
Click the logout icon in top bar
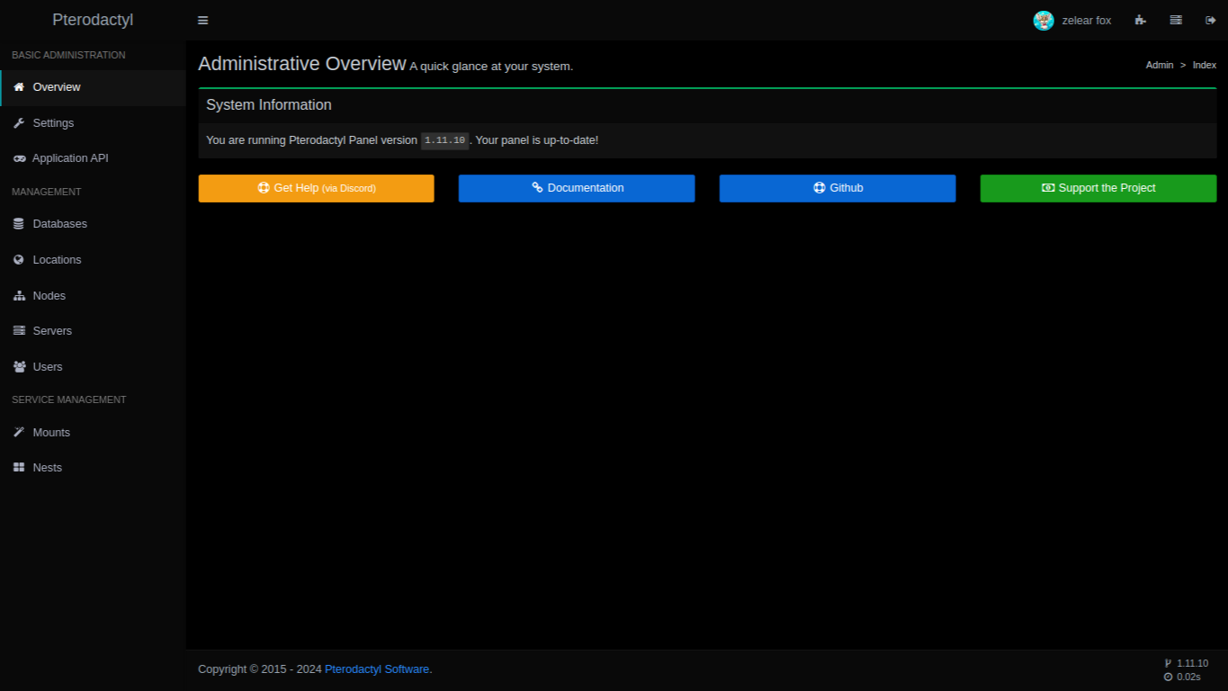(x=1211, y=21)
